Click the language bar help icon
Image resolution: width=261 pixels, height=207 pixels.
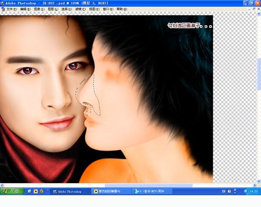coord(229,191)
